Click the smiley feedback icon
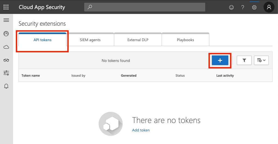The width and height of the screenshot is (278, 144). (231, 7)
